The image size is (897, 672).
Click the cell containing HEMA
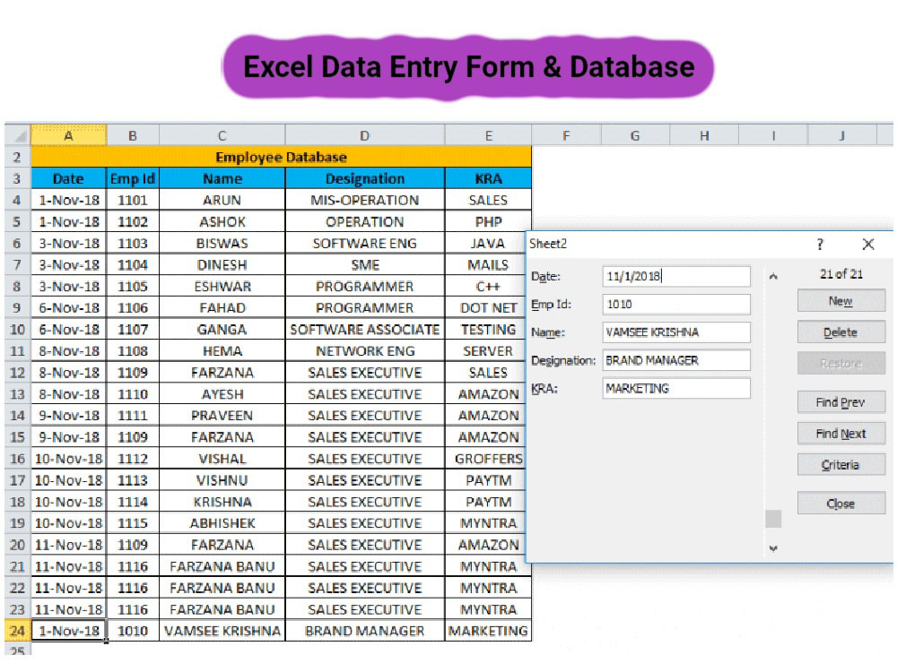click(x=222, y=351)
